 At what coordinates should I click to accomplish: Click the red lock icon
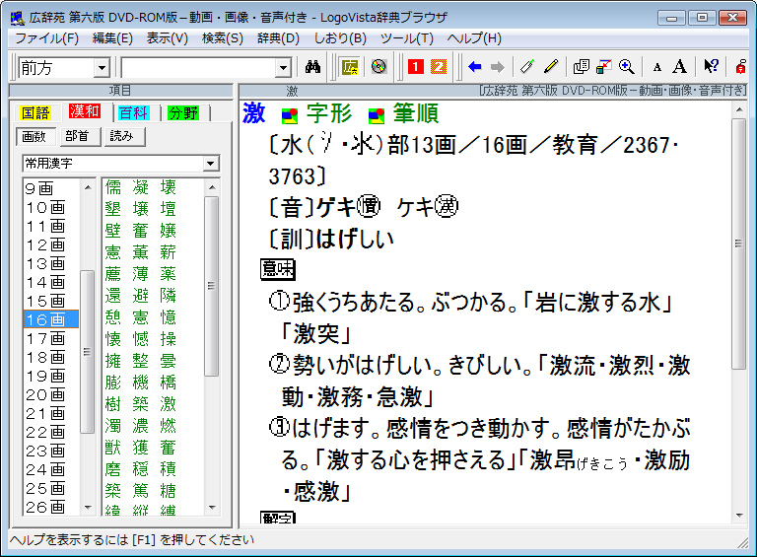(x=740, y=67)
